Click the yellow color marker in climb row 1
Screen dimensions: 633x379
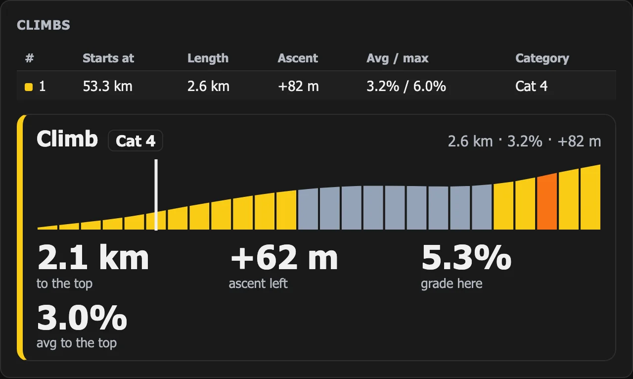tap(29, 87)
